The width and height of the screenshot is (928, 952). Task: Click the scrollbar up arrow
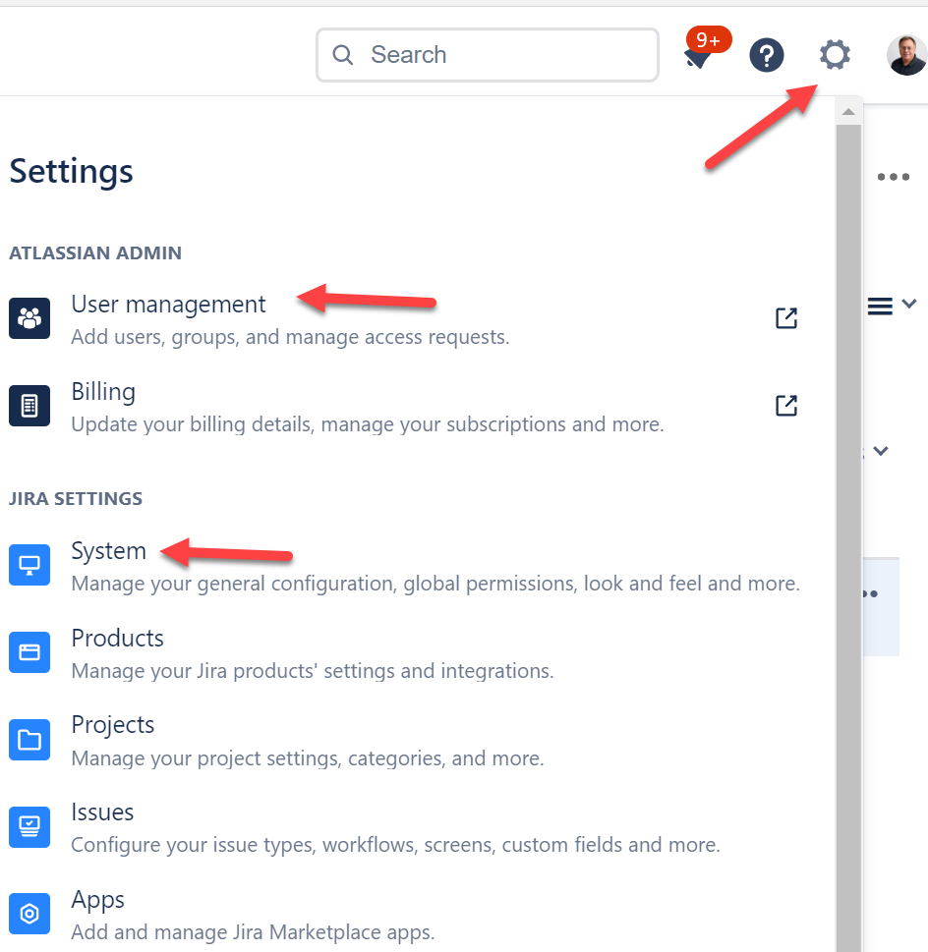(848, 112)
